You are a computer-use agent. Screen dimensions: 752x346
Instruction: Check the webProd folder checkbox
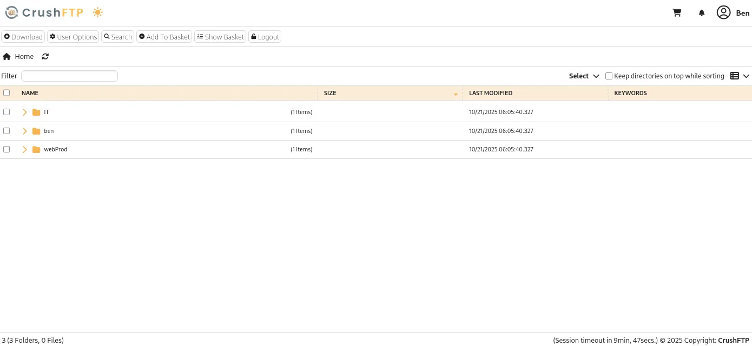6,149
